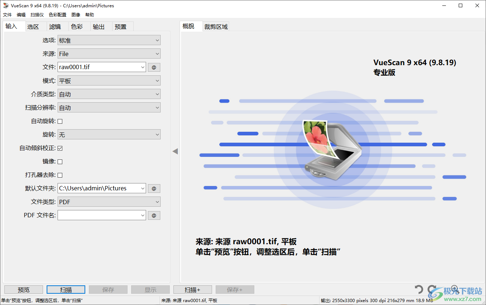Click the @ button beside the PDF filename field

(154, 215)
